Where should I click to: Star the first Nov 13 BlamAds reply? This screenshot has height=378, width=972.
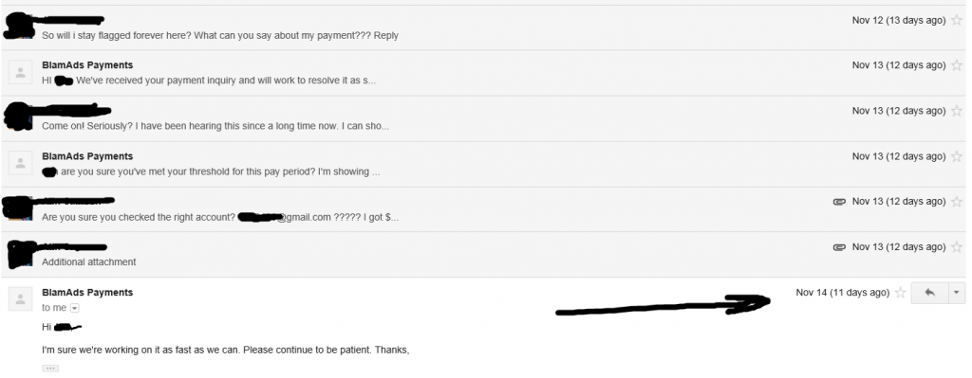click(x=957, y=65)
